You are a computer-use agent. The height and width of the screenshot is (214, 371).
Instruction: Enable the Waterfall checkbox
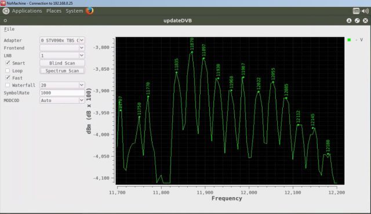(x=8, y=85)
